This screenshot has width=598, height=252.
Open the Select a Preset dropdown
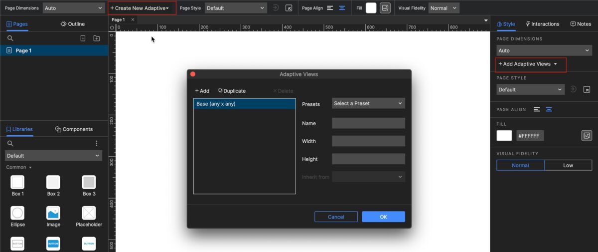tap(368, 103)
